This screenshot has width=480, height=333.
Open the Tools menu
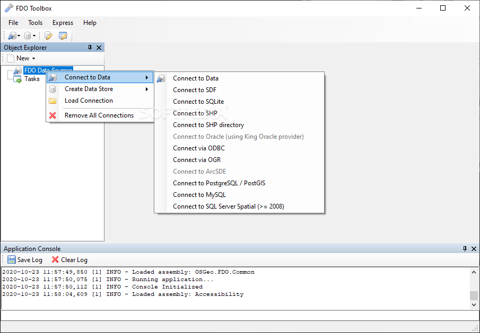tap(35, 23)
